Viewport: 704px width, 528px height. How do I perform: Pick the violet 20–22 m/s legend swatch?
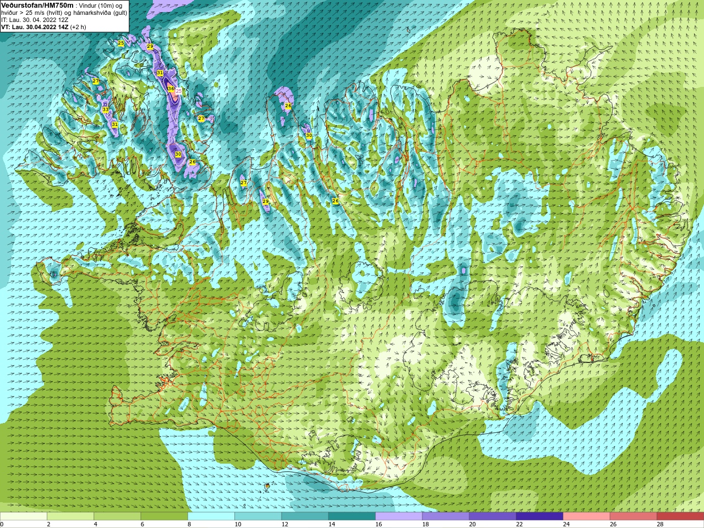pos(493,516)
